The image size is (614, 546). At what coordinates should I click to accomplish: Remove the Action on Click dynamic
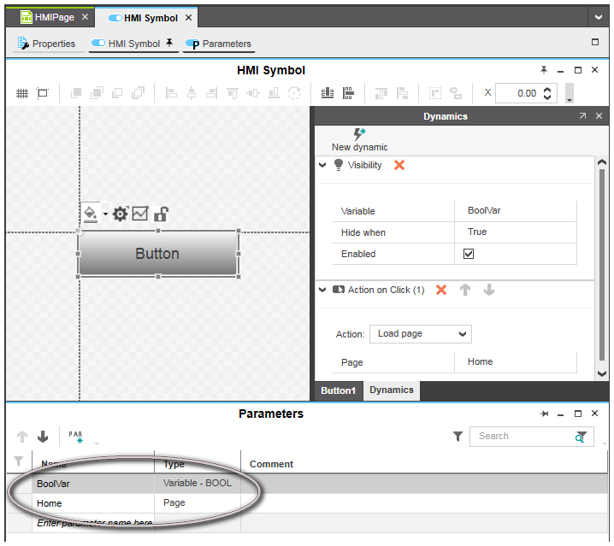click(x=441, y=290)
